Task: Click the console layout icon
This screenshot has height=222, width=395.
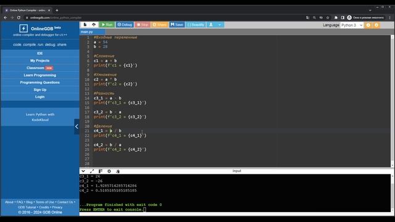Action: [100, 171]
